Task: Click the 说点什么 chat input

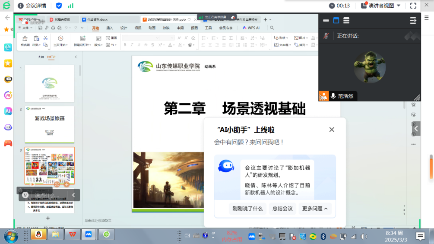Action: (47, 195)
